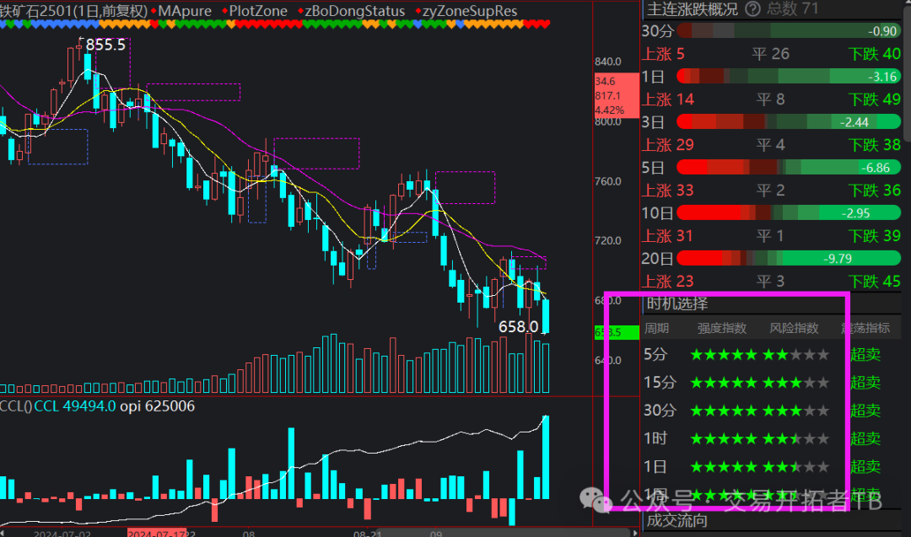Open the help icon beside 主连涨跌概况
The width and height of the screenshot is (911, 537).
(x=752, y=8)
